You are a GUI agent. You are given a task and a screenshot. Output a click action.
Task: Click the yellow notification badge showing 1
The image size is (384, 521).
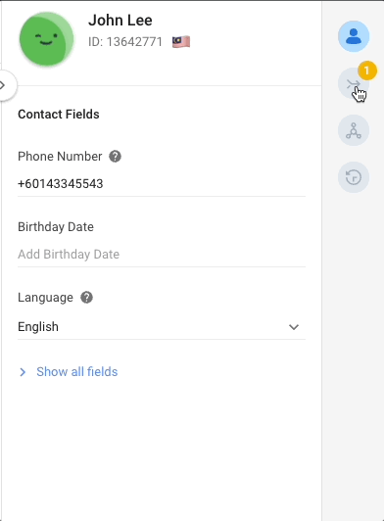(x=367, y=71)
